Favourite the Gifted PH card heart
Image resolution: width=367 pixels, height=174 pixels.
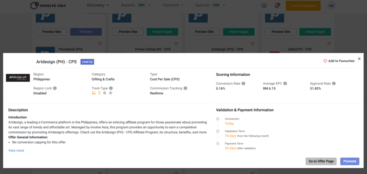point(329,44)
